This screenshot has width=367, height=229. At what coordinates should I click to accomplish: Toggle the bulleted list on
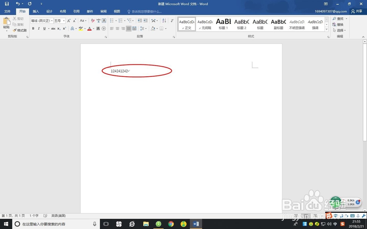pos(112,21)
